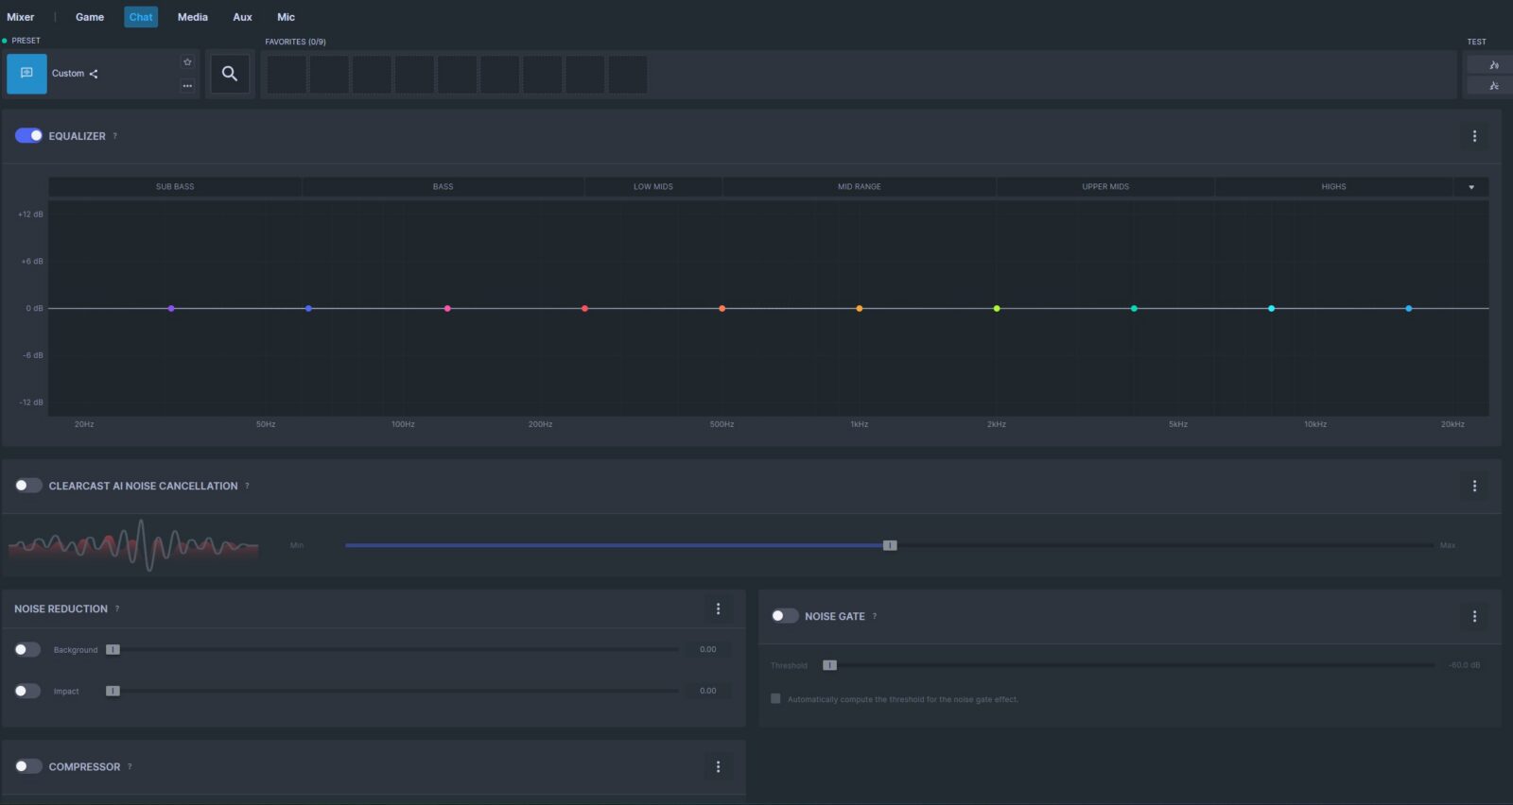Expand the equalizer band dropdown arrow
The image size is (1513, 805).
pyautogui.click(x=1471, y=187)
